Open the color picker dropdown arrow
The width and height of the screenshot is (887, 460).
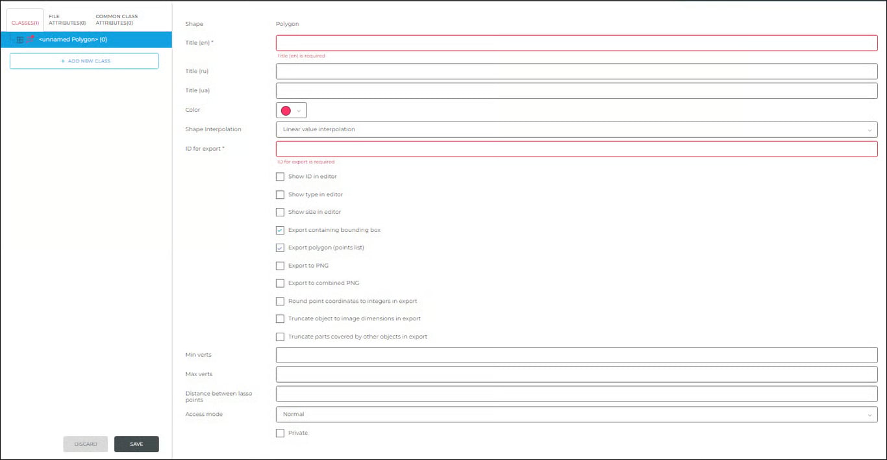[x=299, y=110]
